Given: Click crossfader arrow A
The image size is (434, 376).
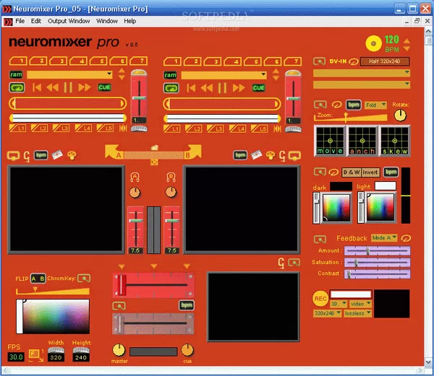Looking at the screenshot, I should (x=114, y=152).
